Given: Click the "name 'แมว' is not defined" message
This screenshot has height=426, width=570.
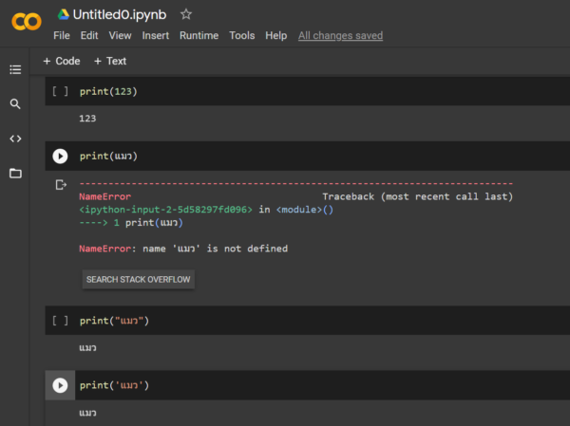Looking at the screenshot, I should [215, 249].
